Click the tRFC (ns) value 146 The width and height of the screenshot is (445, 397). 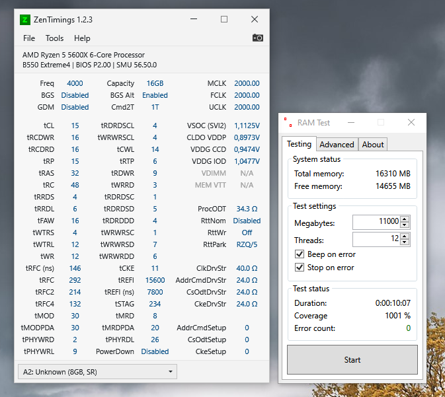75,268
